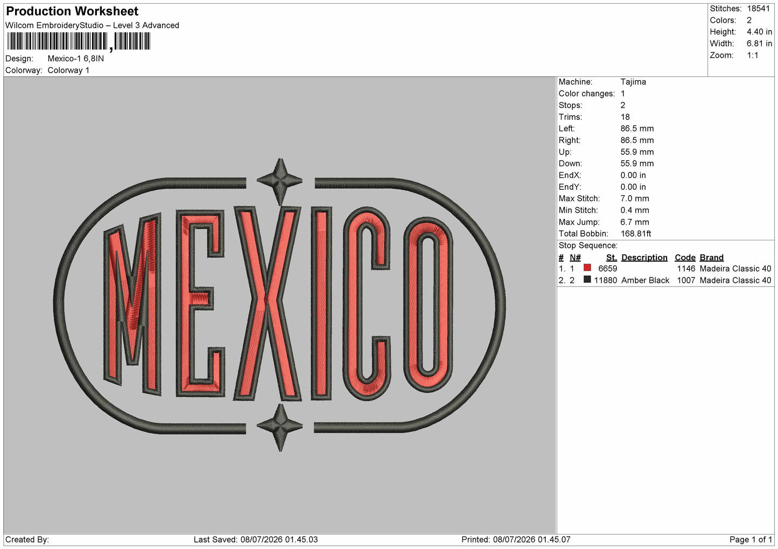
Task: Click the 'St.' column header
Action: [611, 258]
